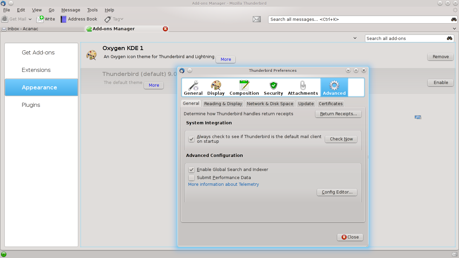Click binoculars icon in message search field

tap(454, 19)
